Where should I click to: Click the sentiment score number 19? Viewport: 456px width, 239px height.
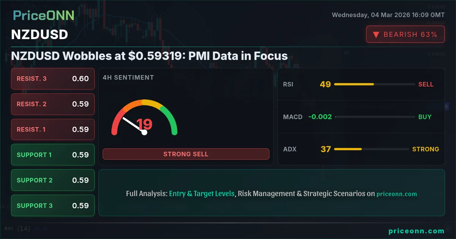(x=144, y=124)
